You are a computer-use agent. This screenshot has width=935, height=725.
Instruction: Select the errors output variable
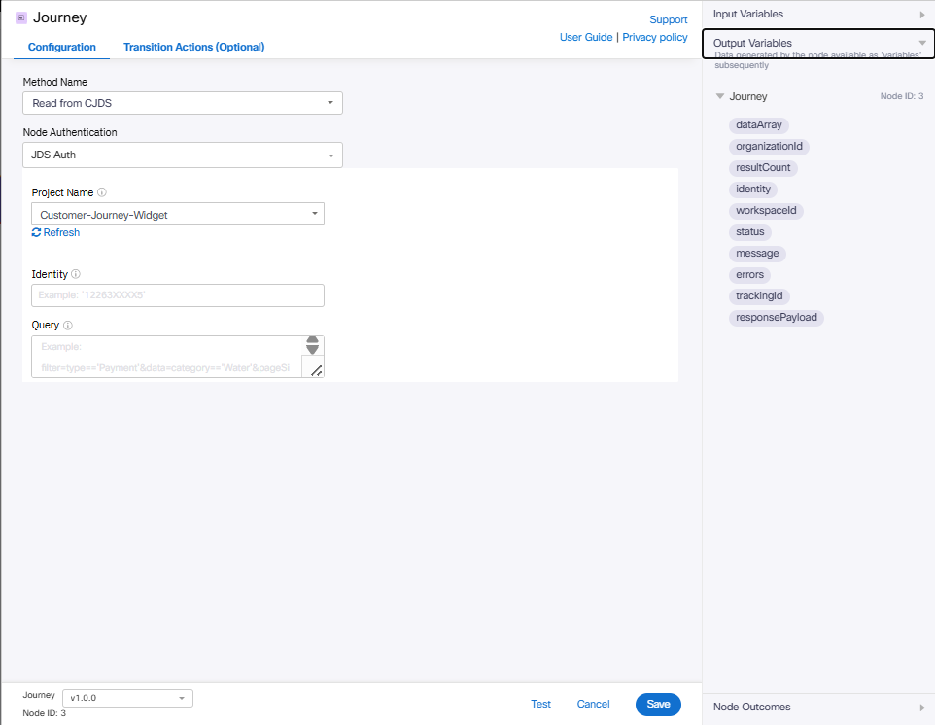[x=749, y=275]
